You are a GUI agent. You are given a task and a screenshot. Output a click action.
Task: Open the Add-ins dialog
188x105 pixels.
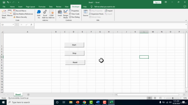tap(39, 14)
